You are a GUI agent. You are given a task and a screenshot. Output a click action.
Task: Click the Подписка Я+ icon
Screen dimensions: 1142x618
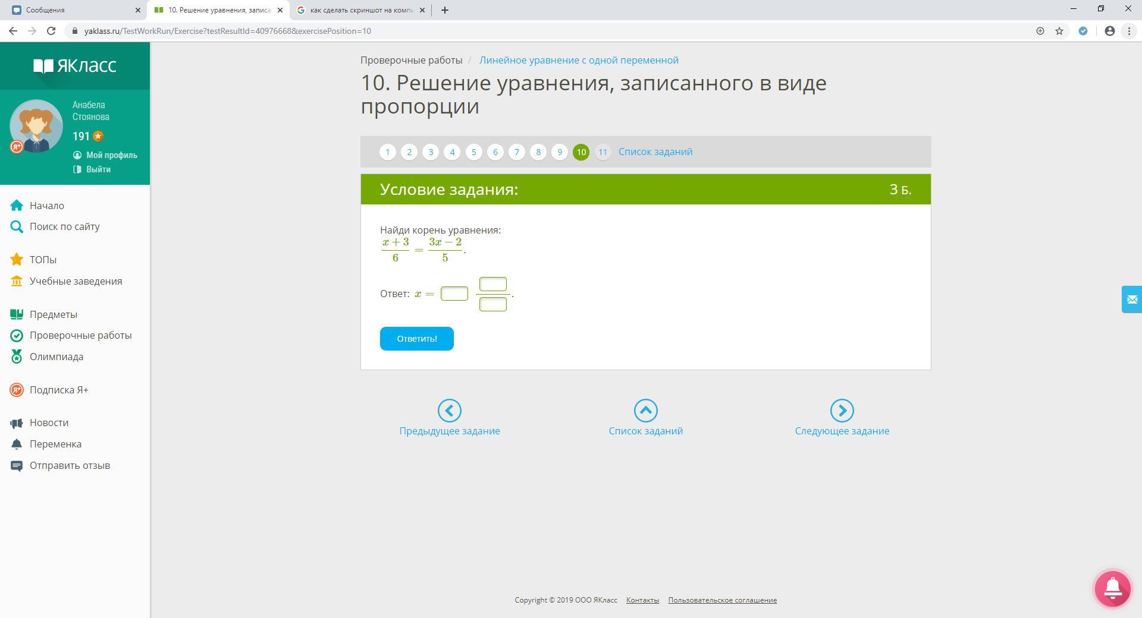tap(17, 390)
